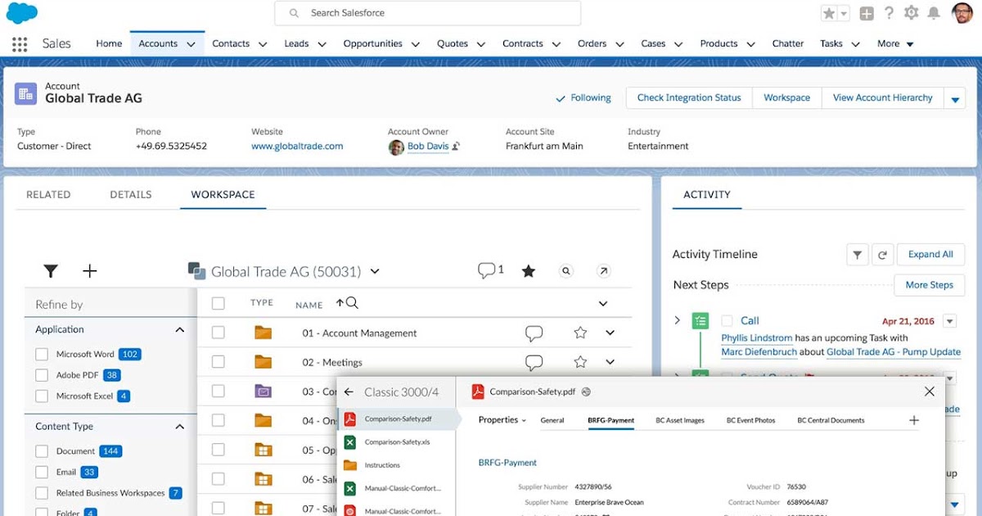Open the workspace comments bubble icon
This screenshot has width=982, height=516.
click(486, 270)
